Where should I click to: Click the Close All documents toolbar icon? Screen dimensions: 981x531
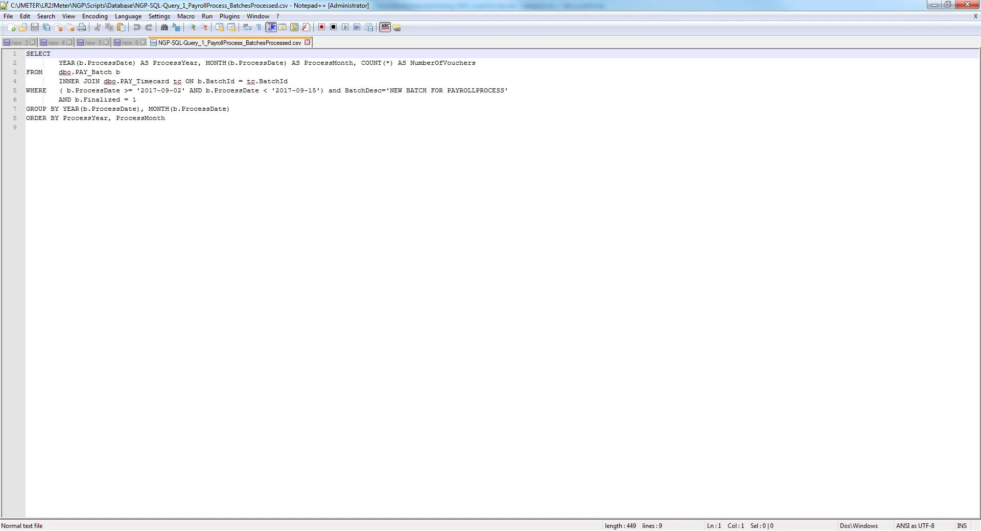(x=70, y=28)
